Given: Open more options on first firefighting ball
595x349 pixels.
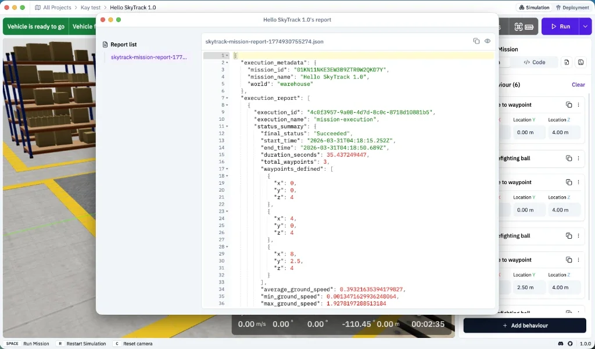Looking at the screenshot, I should [x=578, y=158].
